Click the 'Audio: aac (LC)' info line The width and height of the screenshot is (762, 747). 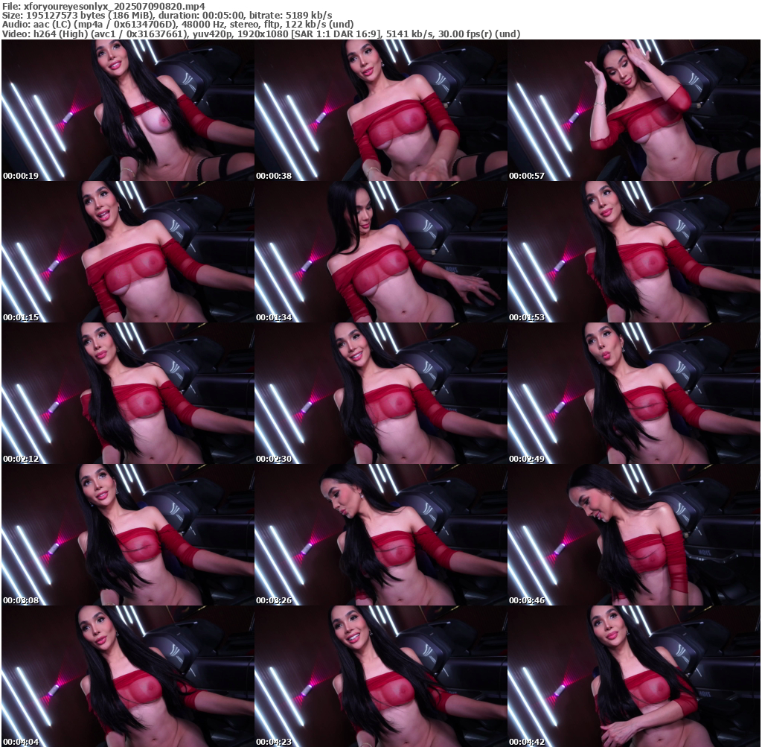click(x=178, y=25)
